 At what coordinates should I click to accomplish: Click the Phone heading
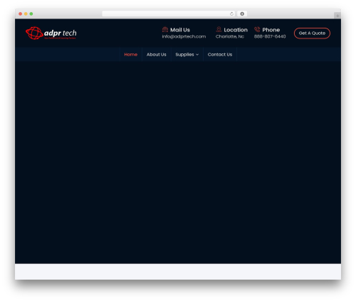(271, 30)
